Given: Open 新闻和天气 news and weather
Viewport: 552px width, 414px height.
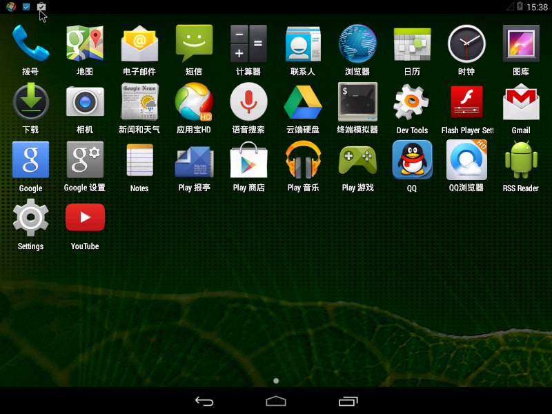Looking at the screenshot, I should coord(139,101).
